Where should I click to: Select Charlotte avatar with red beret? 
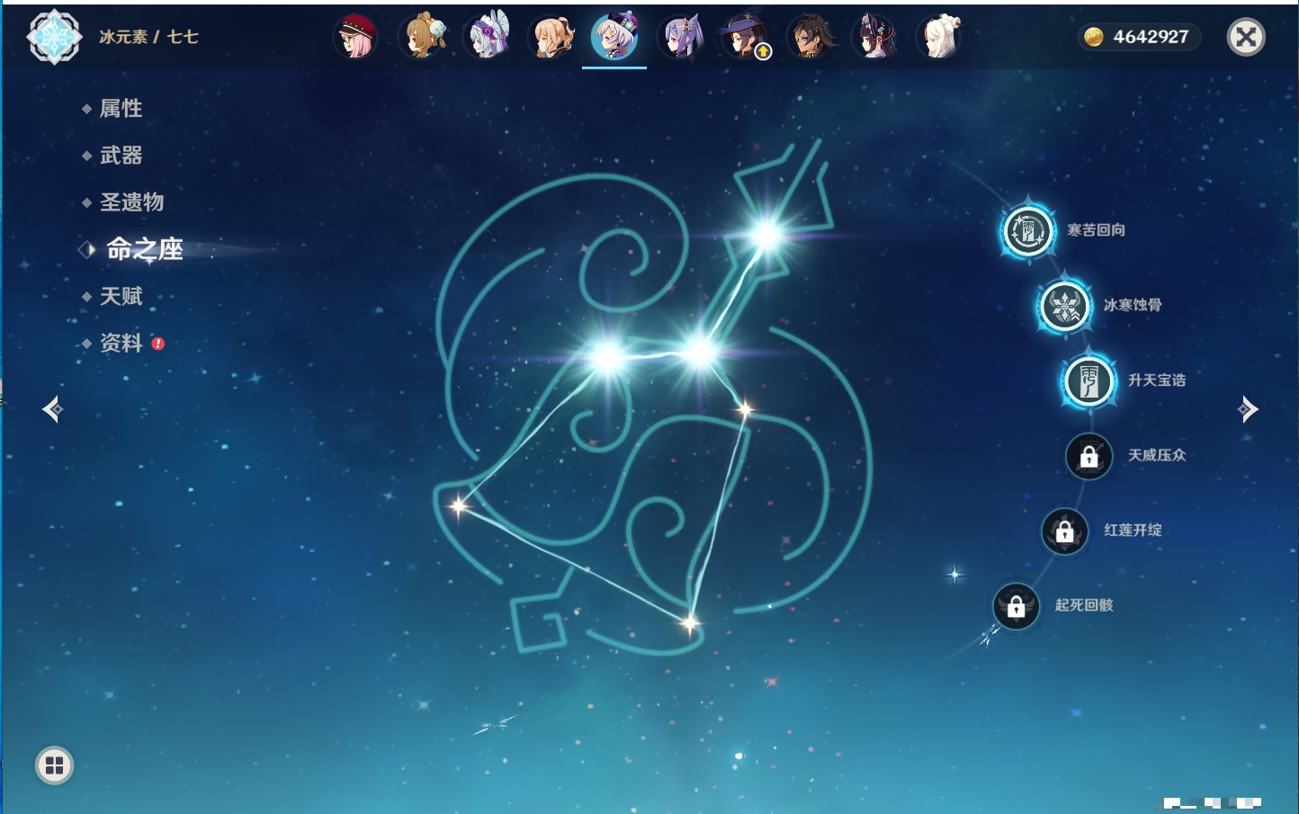(357, 37)
